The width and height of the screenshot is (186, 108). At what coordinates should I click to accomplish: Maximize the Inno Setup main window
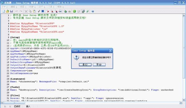180,3
